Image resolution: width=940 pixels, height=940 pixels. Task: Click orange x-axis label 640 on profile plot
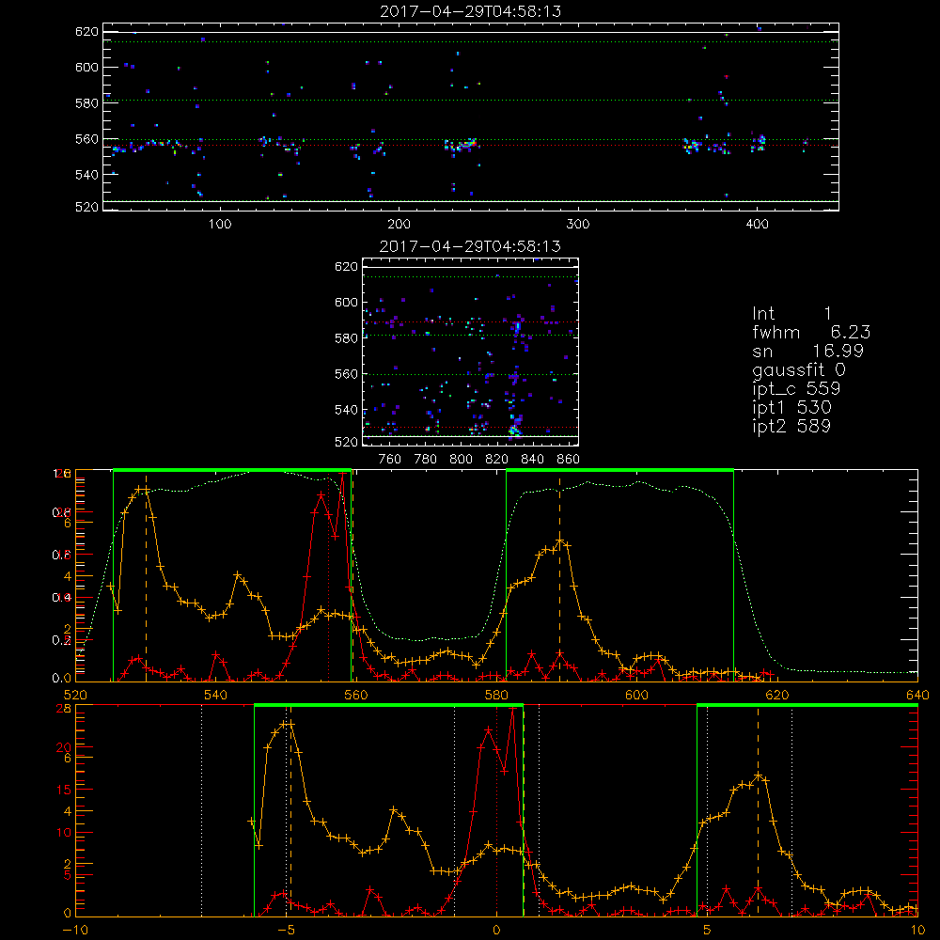[917, 695]
